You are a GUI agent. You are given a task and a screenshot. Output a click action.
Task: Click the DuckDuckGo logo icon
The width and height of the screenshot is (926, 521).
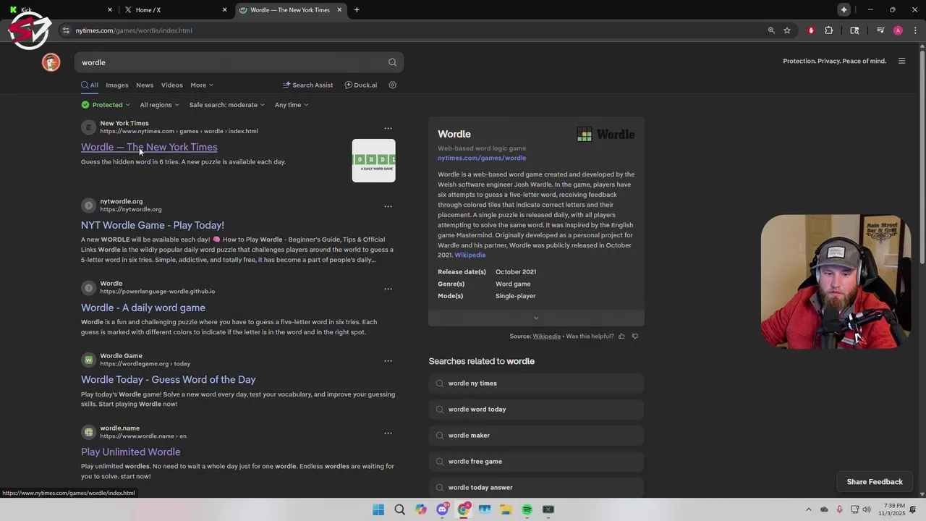click(x=51, y=62)
